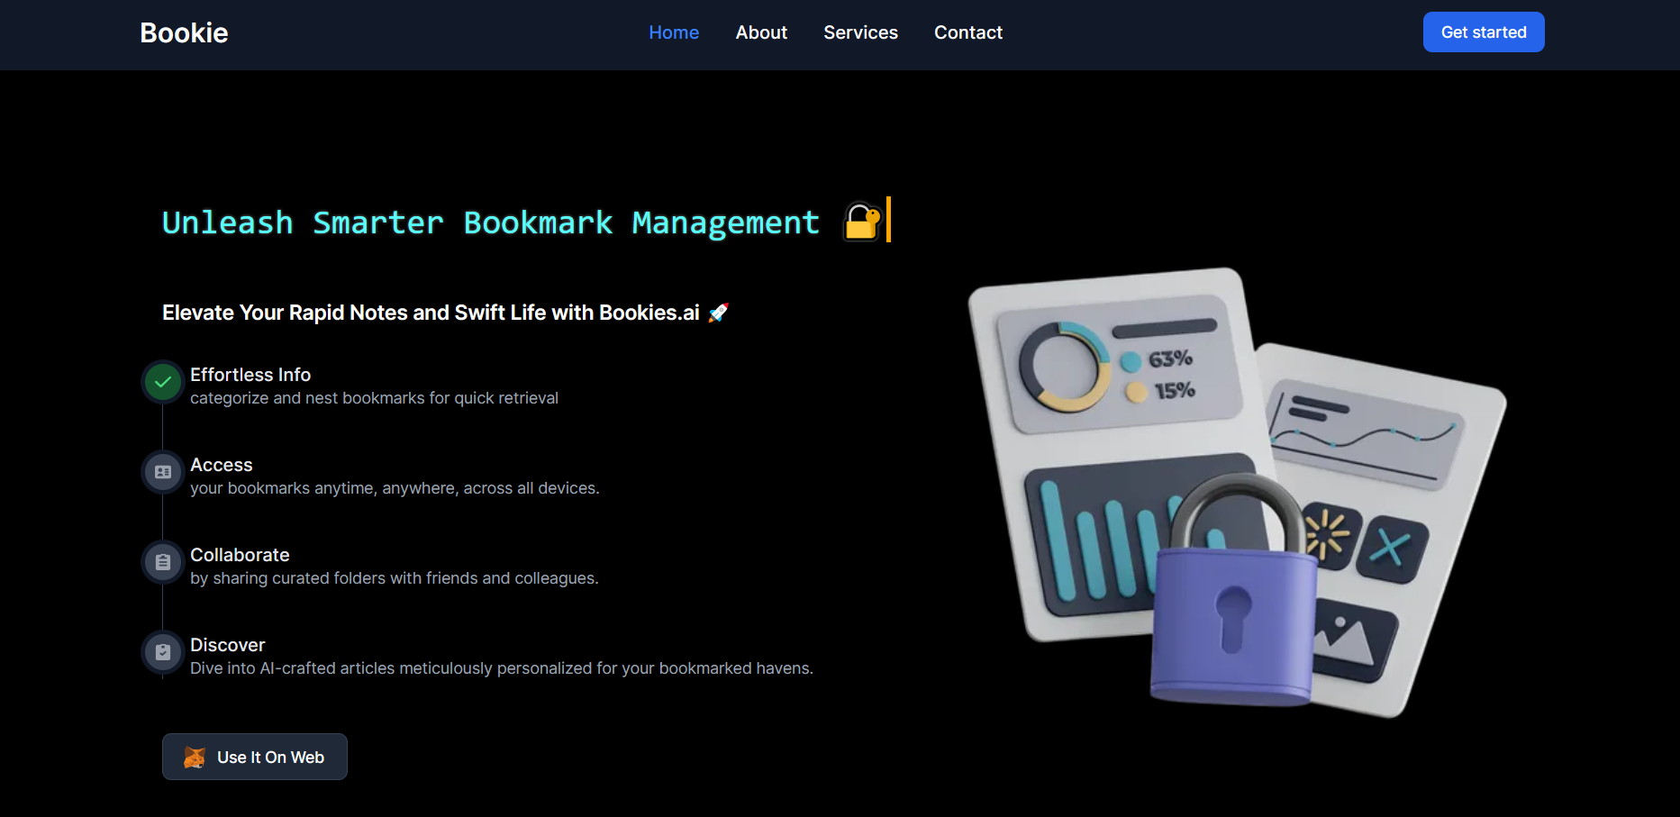This screenshot has height=817, width=1680.
Task: Click the Use It On Web button
Action: pyautogui.click(x=255, y=757)
